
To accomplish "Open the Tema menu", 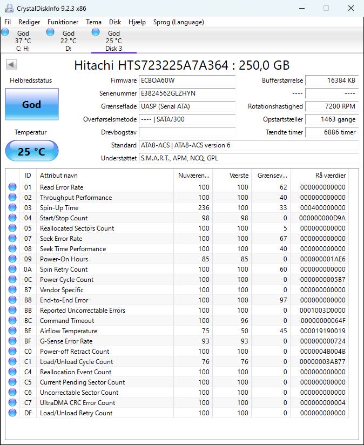I will point(93,22).
